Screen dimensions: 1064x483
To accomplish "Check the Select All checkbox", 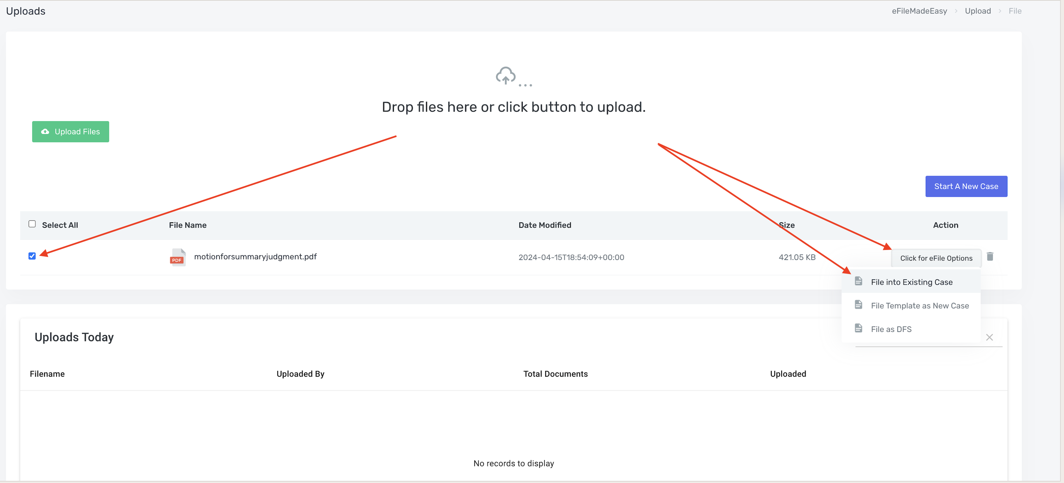I will [x=32, y=224].
